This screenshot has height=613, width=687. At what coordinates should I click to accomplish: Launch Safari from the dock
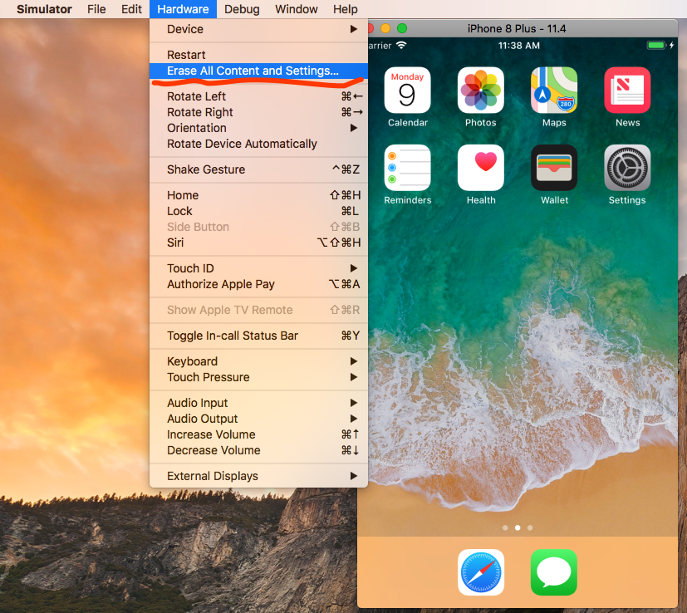coord(481,572)
